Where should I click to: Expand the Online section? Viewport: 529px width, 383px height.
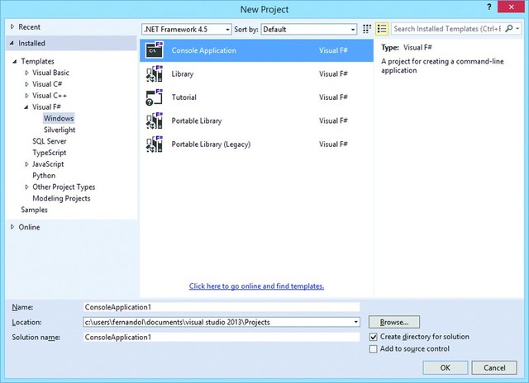pyautogui.click(x=12, y=227)
